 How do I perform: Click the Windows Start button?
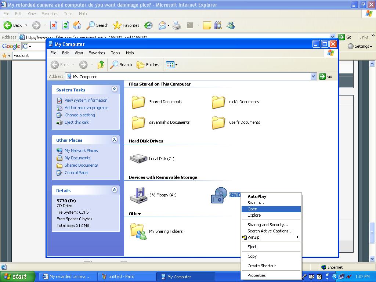17,276
